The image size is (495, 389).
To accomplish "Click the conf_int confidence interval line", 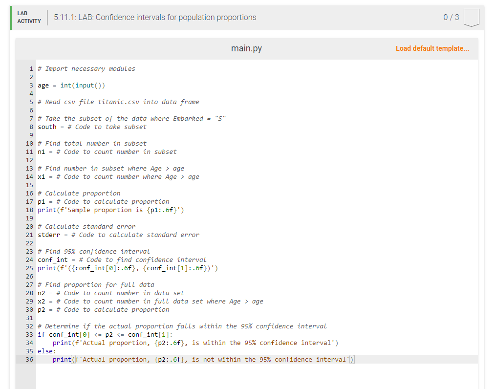I will click(122, 259).
